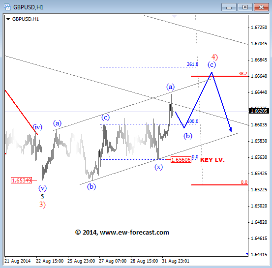
Task: Click the 28 Aug 15:00 time label
Action: (x=144, y=261)
